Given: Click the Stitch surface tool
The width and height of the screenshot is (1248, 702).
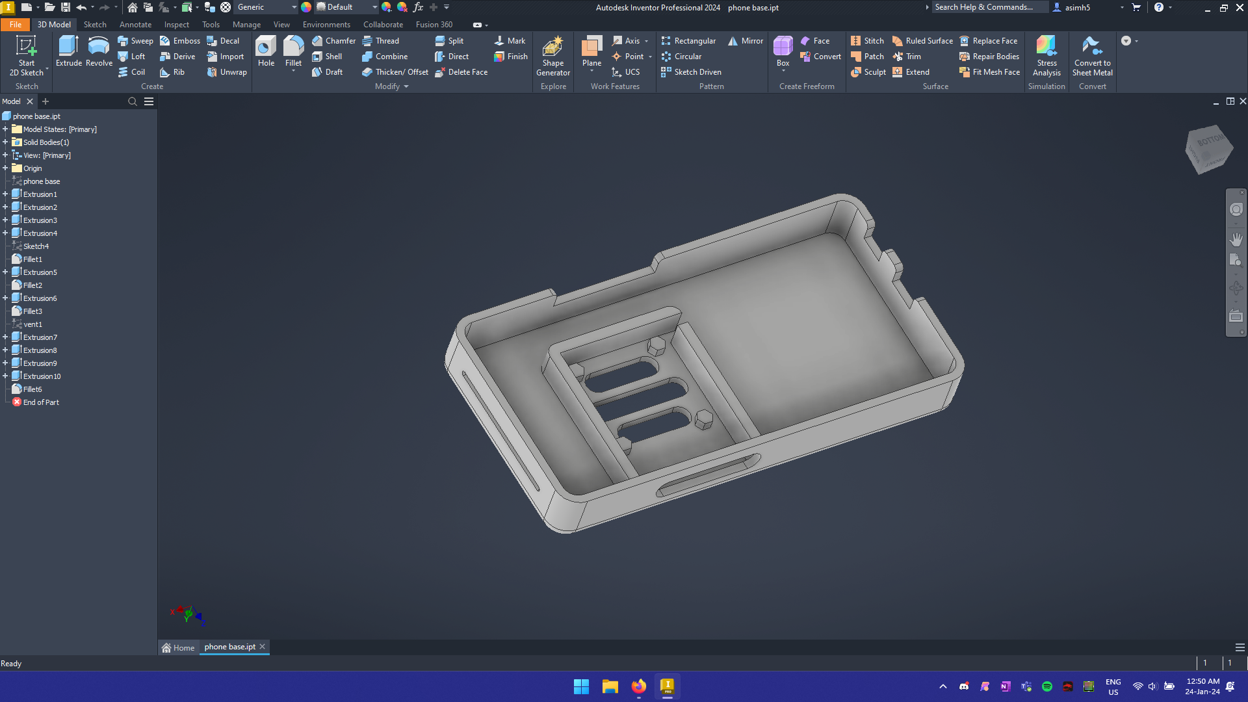Looking at the screenshot, I should point(867,41).
